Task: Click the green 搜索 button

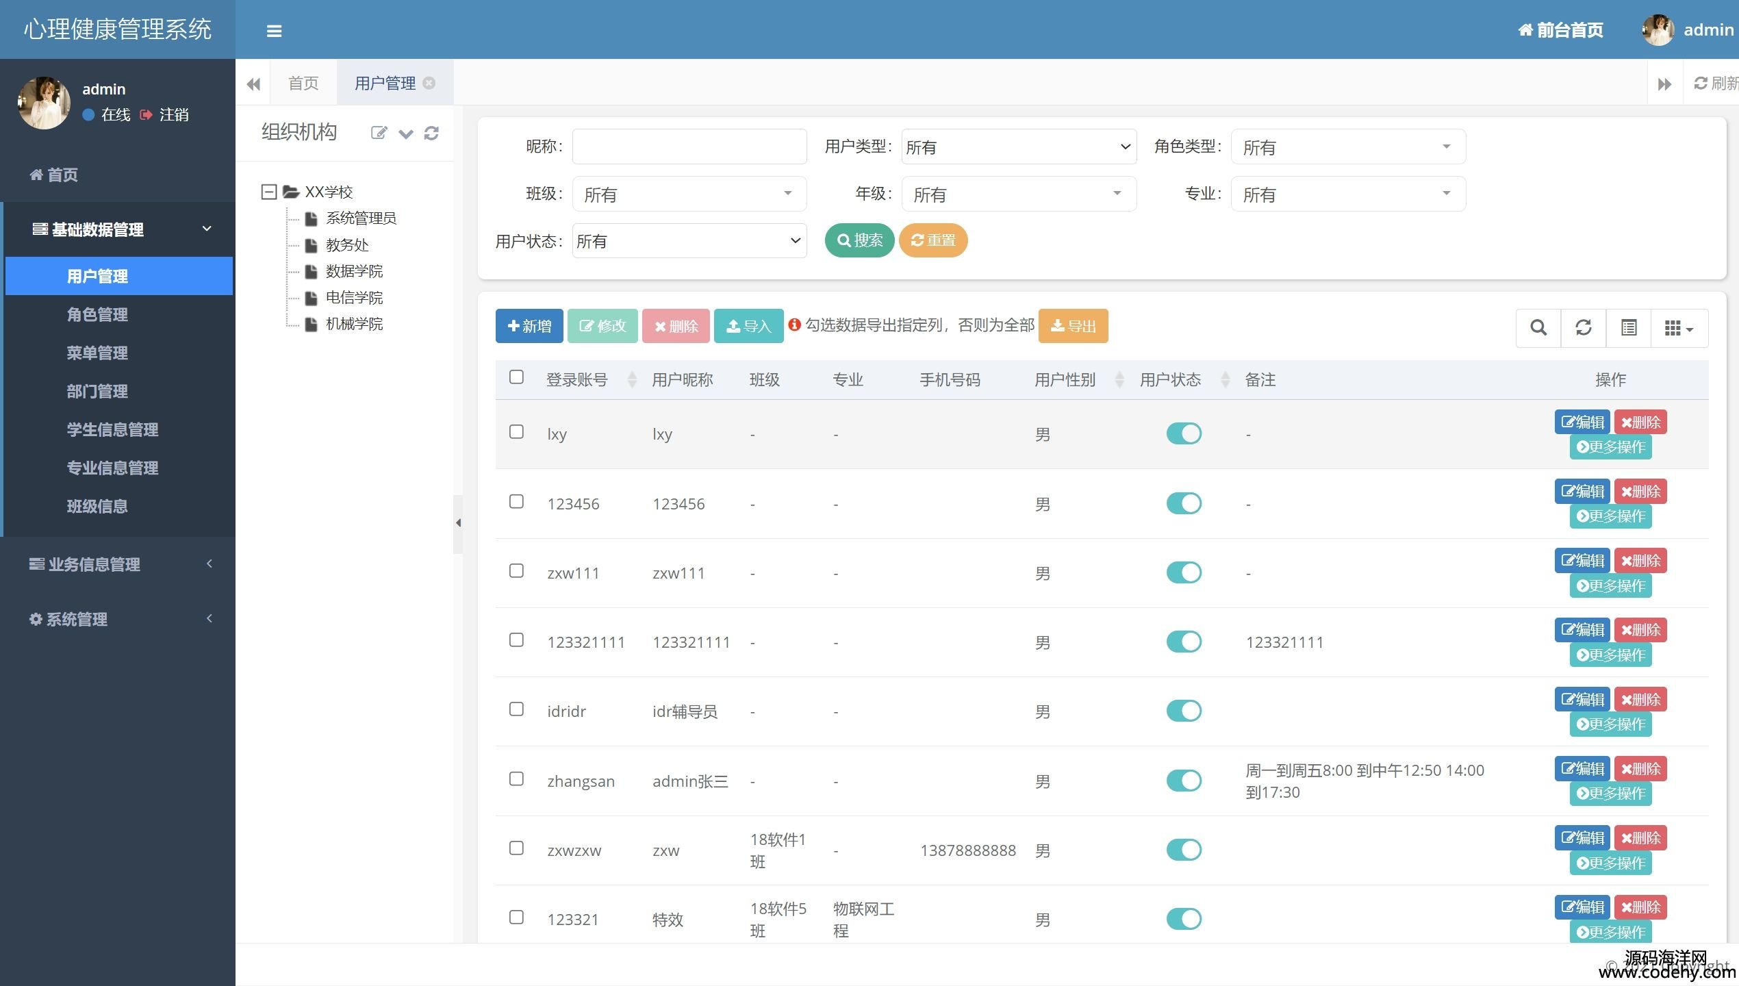Action: tap(859, 240)
